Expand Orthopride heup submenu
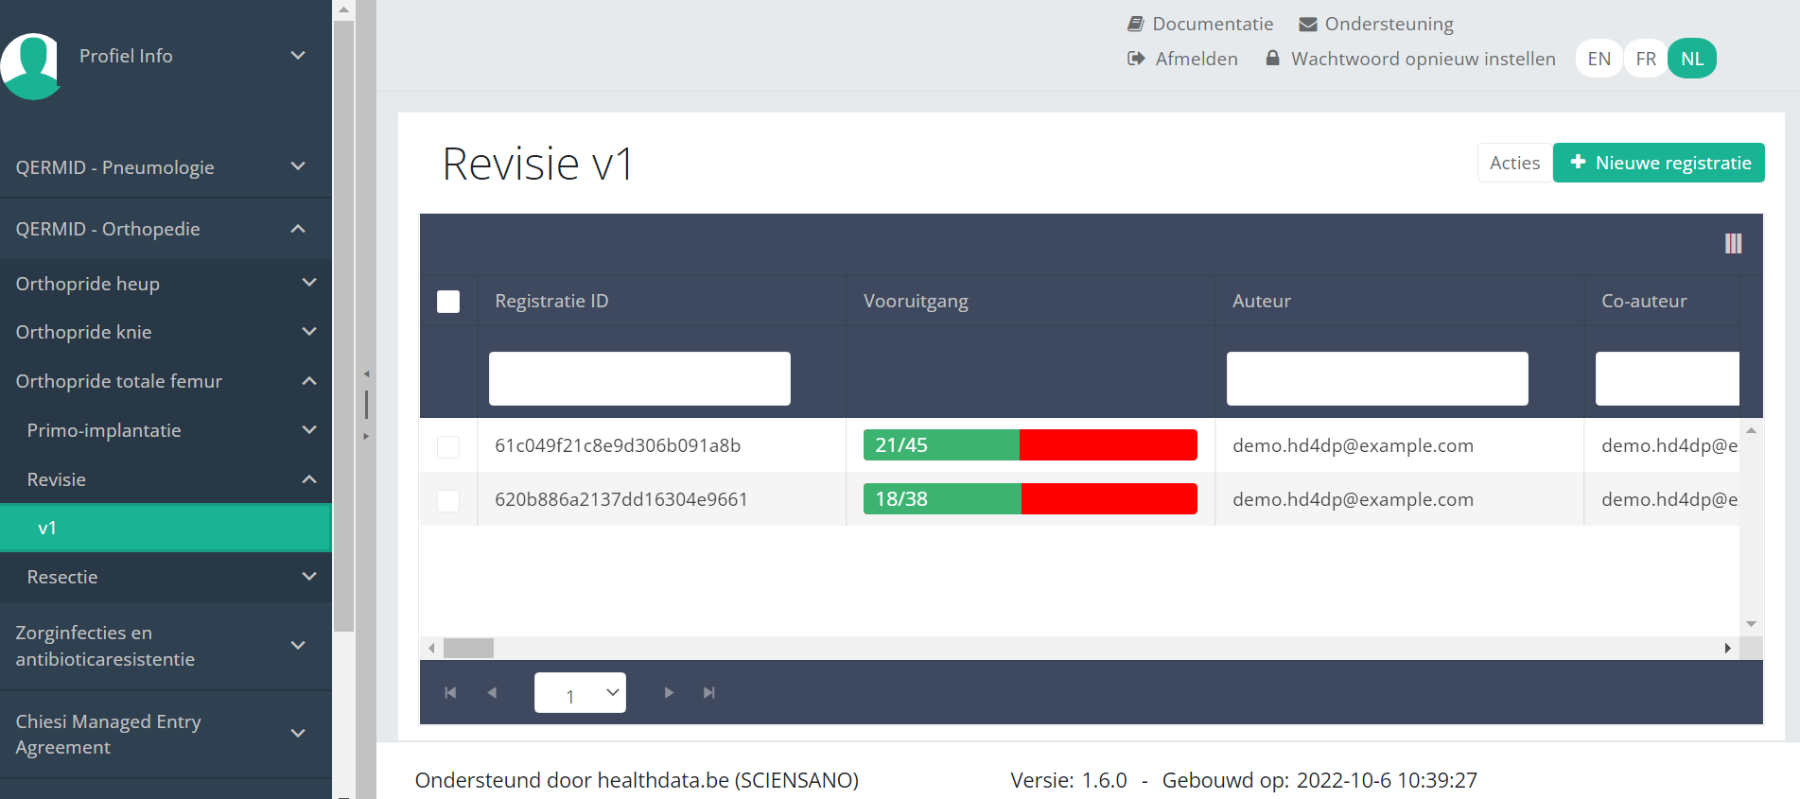Screen dimensions: 1800x799 (166, 284)
